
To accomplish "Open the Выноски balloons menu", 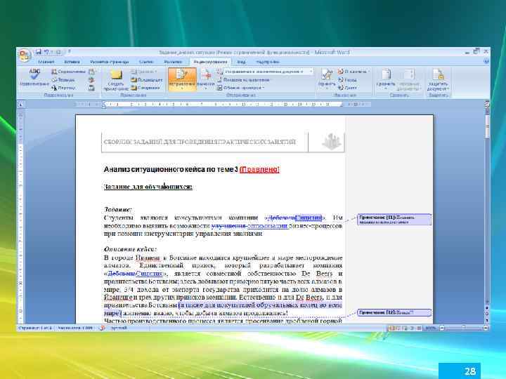I will click(206, 79).
